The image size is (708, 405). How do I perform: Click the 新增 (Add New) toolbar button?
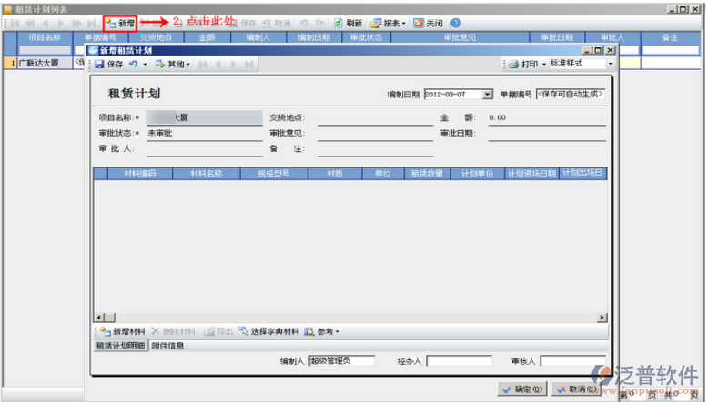[x=119, y=23]
